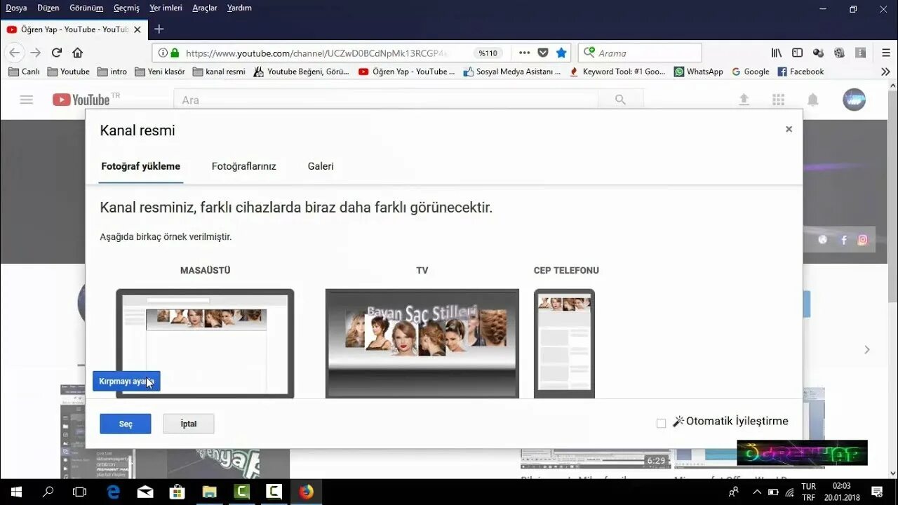Click the İptal button
Screen dimensions: 898x505
tap(189, 424)
